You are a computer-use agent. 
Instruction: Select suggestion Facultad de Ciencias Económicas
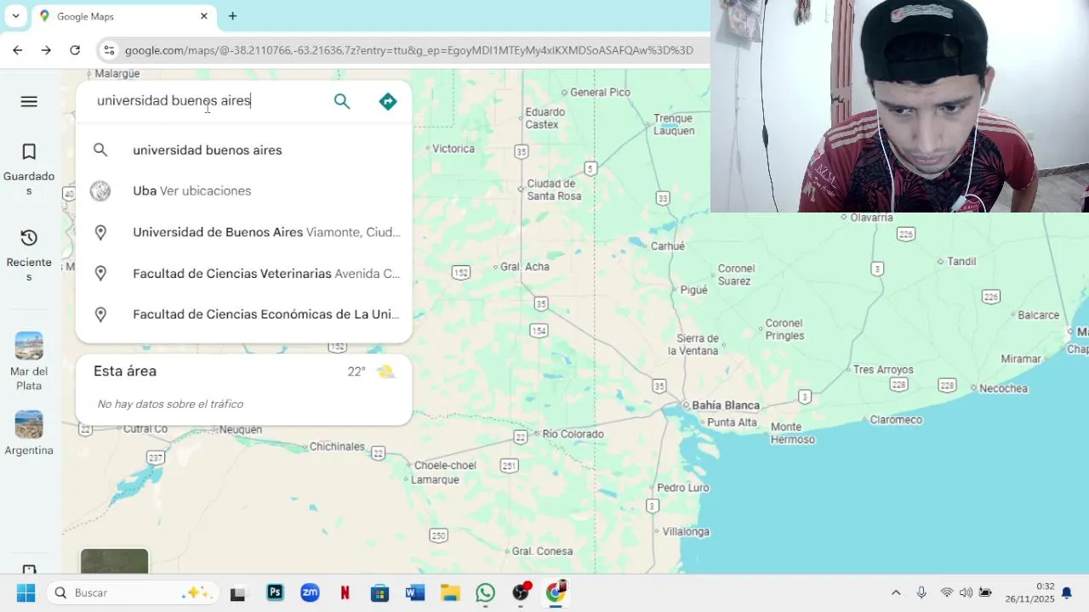click(244, 314)
